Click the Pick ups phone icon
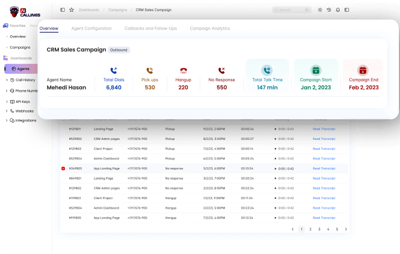Viewport: 400px width, 254px height. click(150, 70)
